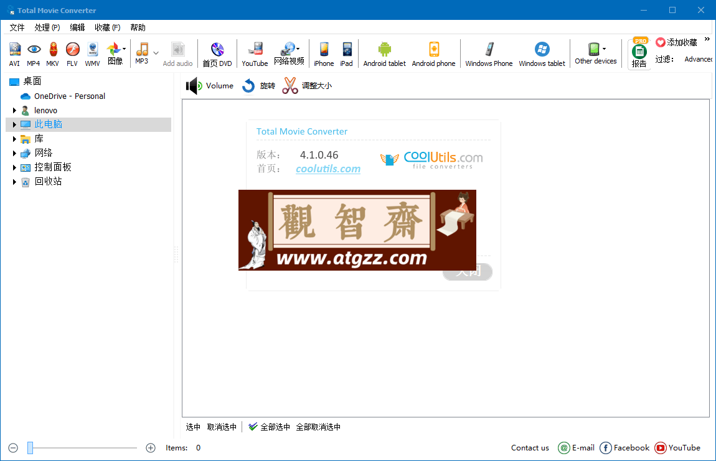This screenshot has width=716, height=461.
Task: Pick the MKV format icon
Action: click(x=52, y=54)
